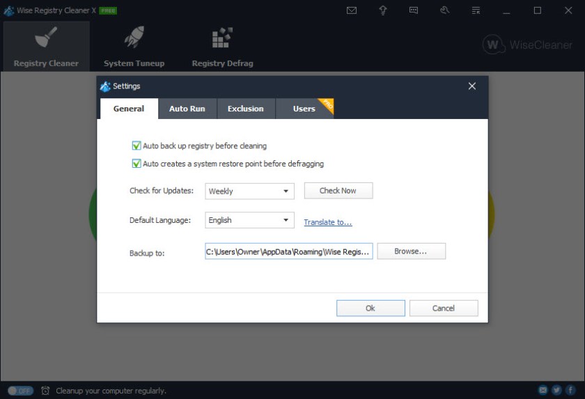The image size is (585, 399).
Task: Expand the Default Language English dropdown
Action: point(249,220)
